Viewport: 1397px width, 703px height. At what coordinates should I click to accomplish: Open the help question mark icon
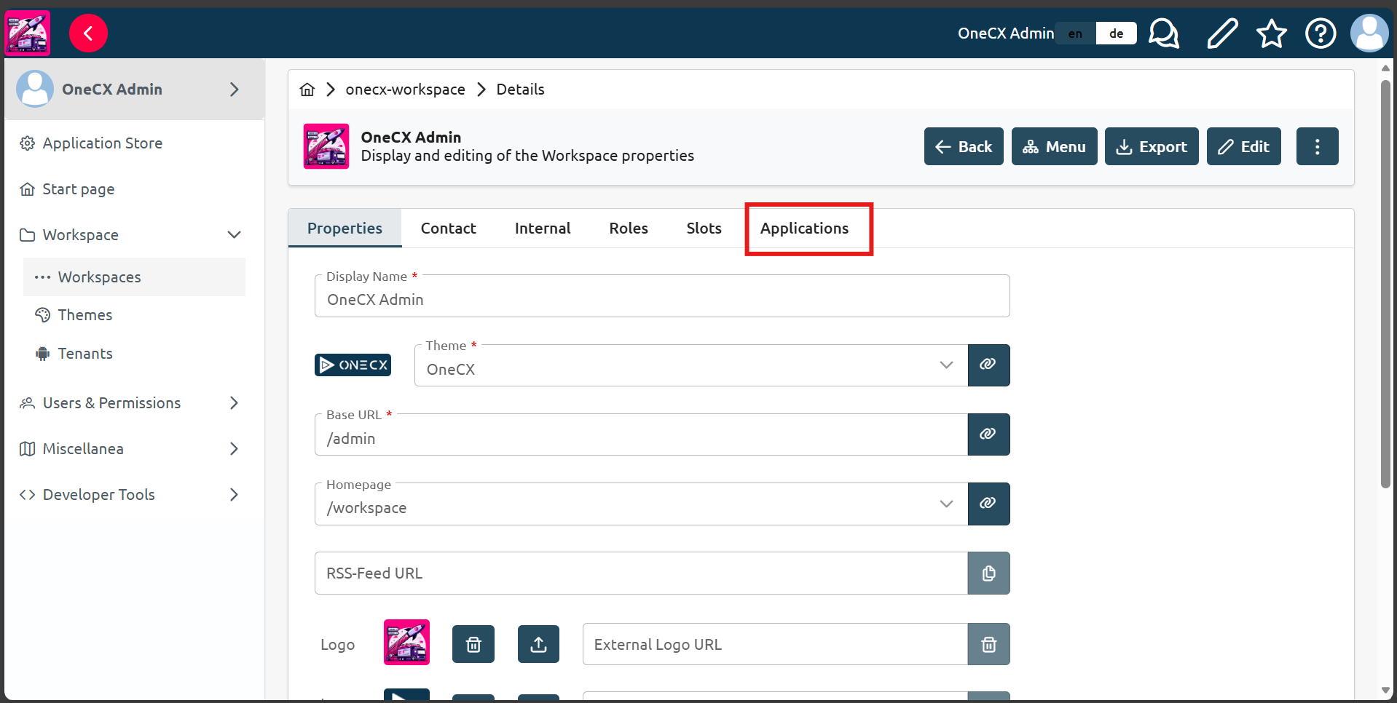point(1320,33)
